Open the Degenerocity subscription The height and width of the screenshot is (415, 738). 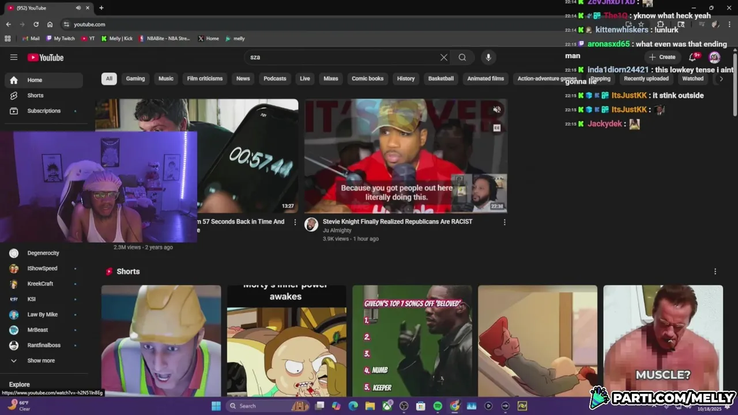point(44,253)
